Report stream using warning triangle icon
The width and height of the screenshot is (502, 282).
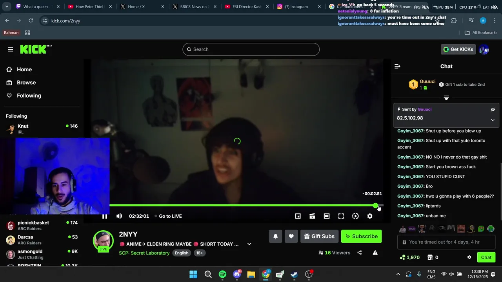click(375, 253)
